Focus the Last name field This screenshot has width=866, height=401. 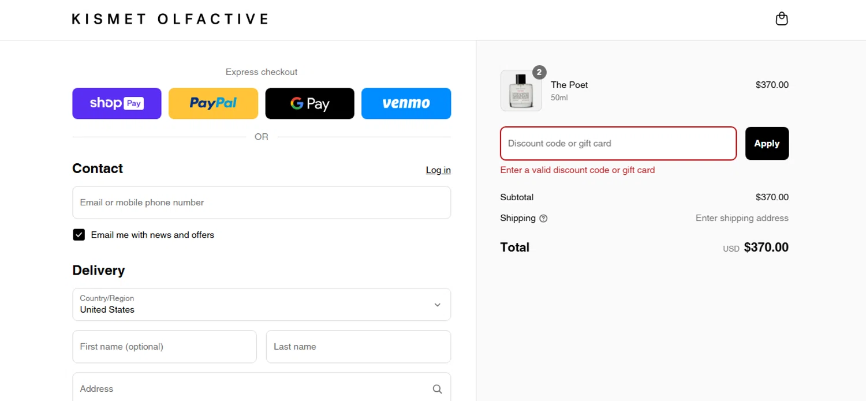tap(358, 347)
